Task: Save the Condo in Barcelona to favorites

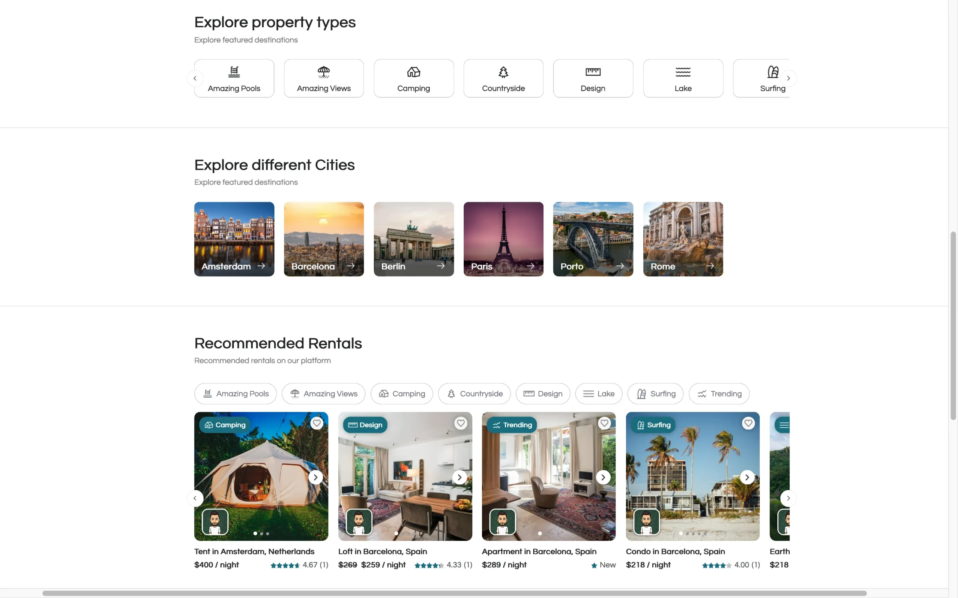Action: tap(748, 423)
